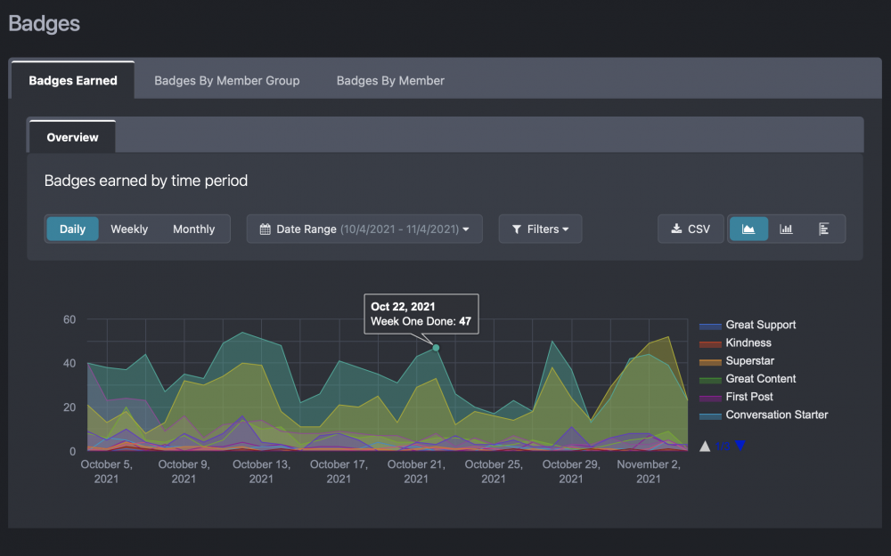The width and height of the screenshot is (891, 556).
Task: Switch to horizontal bar chart view
Action: tap(824, 229)
